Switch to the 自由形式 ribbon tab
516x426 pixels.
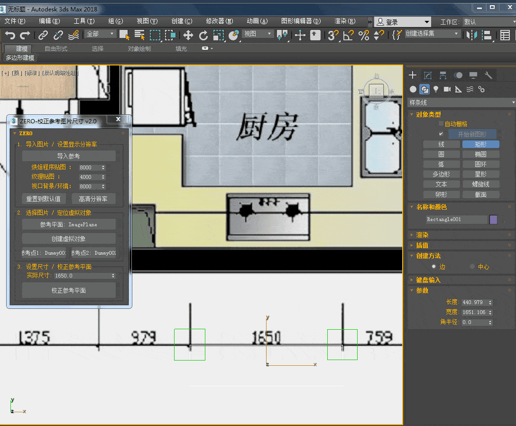coord(56,49)
